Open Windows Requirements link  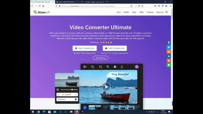(91, 53)
